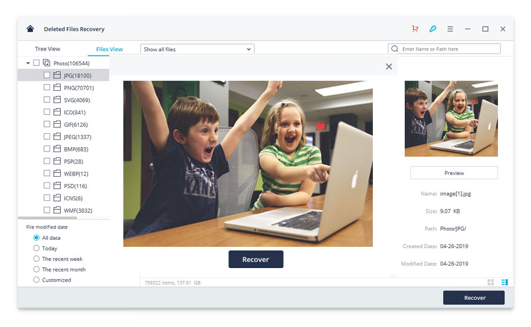Tick the WMF(3832) checkbox

point(47,210)
